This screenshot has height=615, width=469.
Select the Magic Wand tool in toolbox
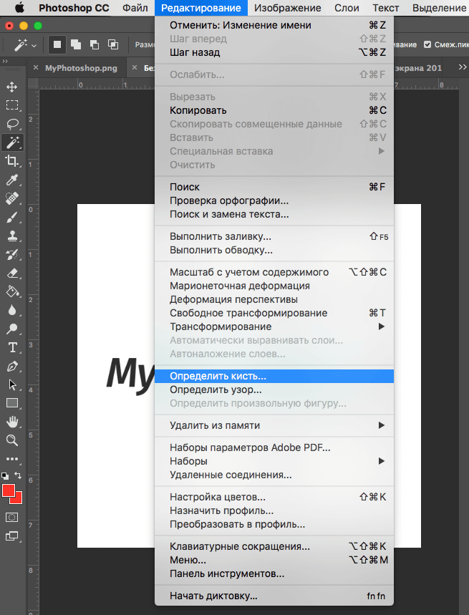click(12, 142)
